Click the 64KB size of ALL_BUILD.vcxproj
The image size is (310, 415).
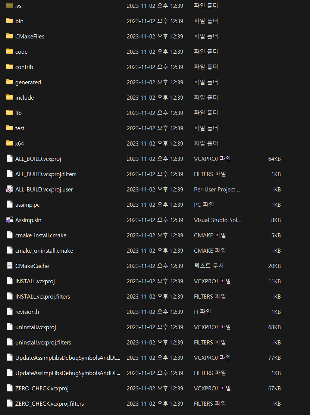[x=274, y=159]
